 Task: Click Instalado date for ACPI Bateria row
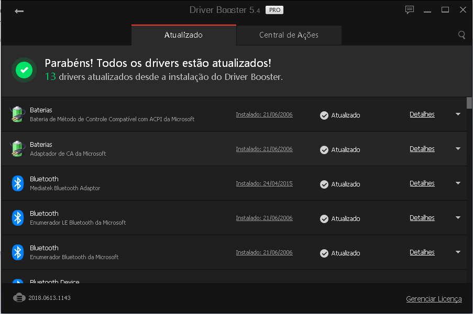(264, 114)
